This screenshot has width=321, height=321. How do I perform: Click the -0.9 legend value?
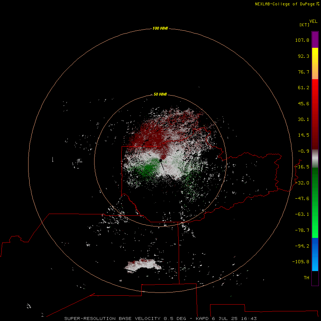(304, 151)
